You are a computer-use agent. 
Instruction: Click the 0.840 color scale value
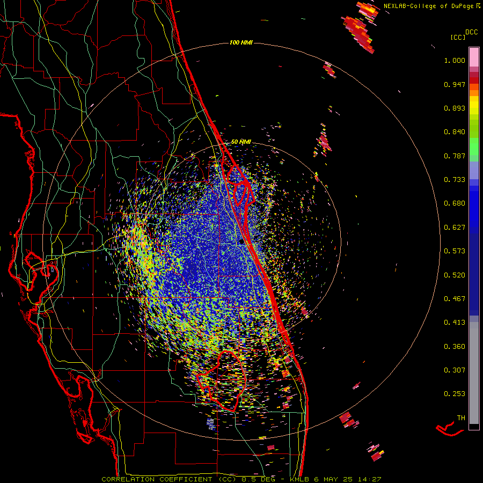click(455, 132)
